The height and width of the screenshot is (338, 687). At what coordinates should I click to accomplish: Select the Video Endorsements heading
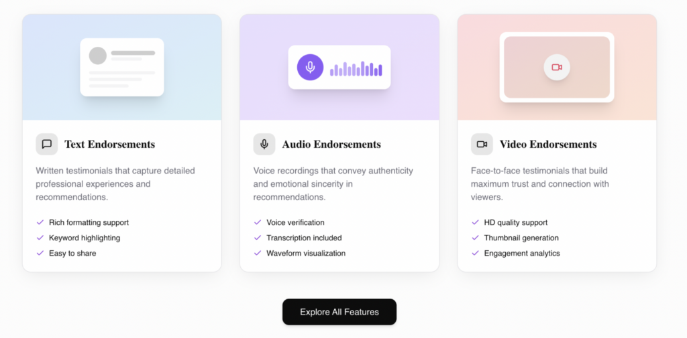pos(548,144)
